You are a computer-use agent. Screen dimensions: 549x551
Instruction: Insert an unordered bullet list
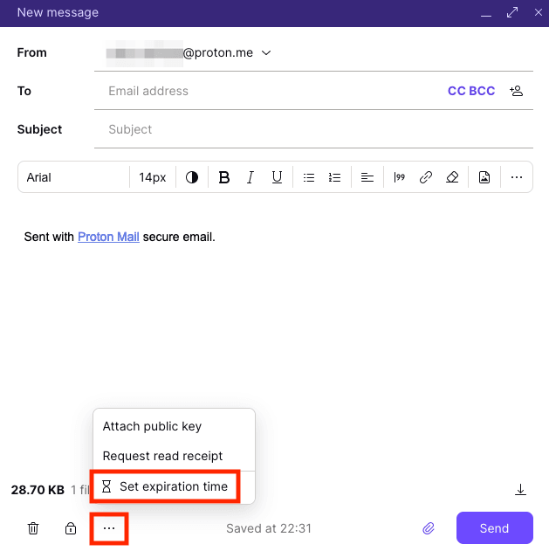click(309, 177)
